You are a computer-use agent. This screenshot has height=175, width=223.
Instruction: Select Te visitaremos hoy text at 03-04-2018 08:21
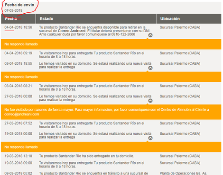[x=92, y=87]
